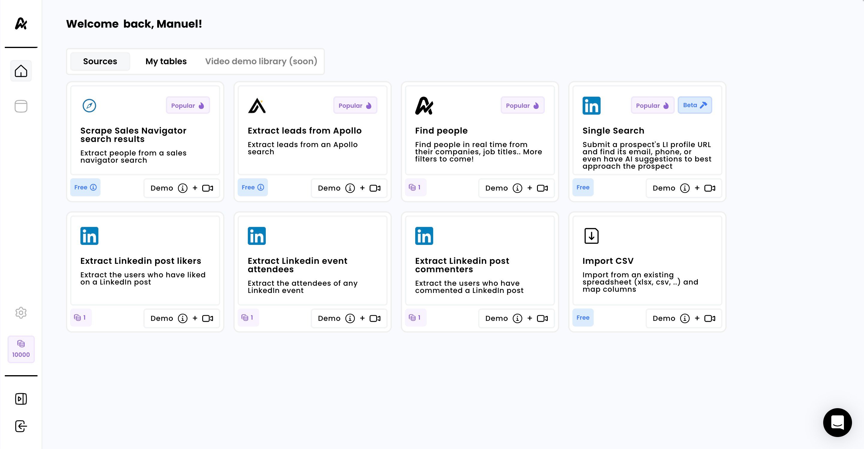Open Video demo library tab
Screen dimensions: 864x449
[x=261, y=62]
